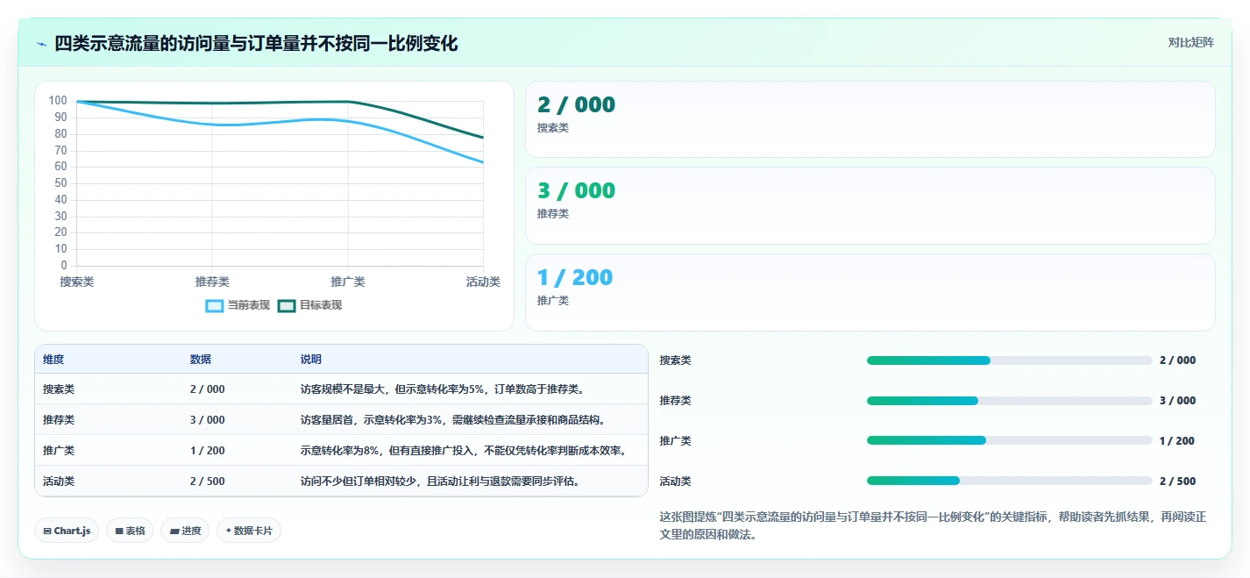Click the 当前表现 legend label
Image resolution: width=1250 pixels, height=578 pixels.
[x=249, y=305]
